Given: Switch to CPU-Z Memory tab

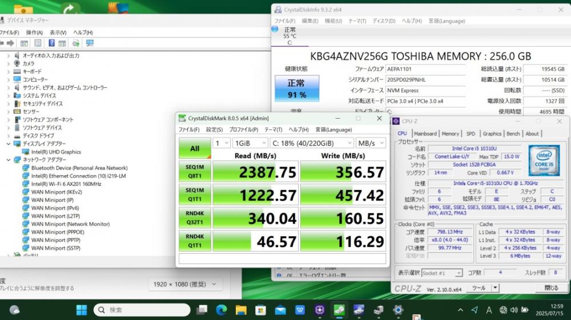Looking at the screenshot, I should pos(450,134).
